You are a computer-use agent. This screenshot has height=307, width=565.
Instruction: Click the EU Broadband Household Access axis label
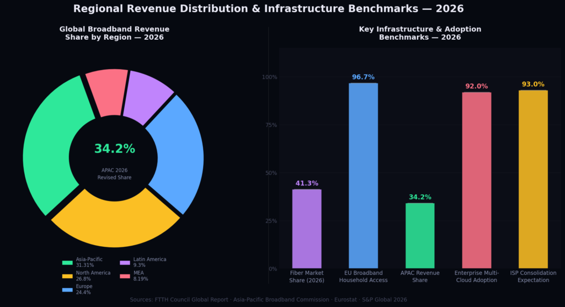click(363, 277)
